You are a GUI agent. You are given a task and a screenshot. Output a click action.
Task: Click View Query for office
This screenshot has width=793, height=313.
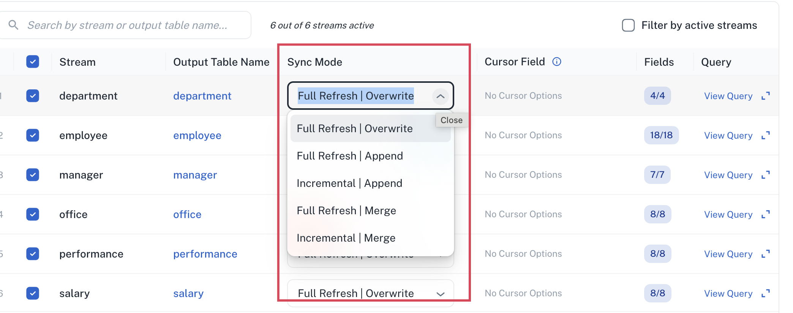[728, 215]
